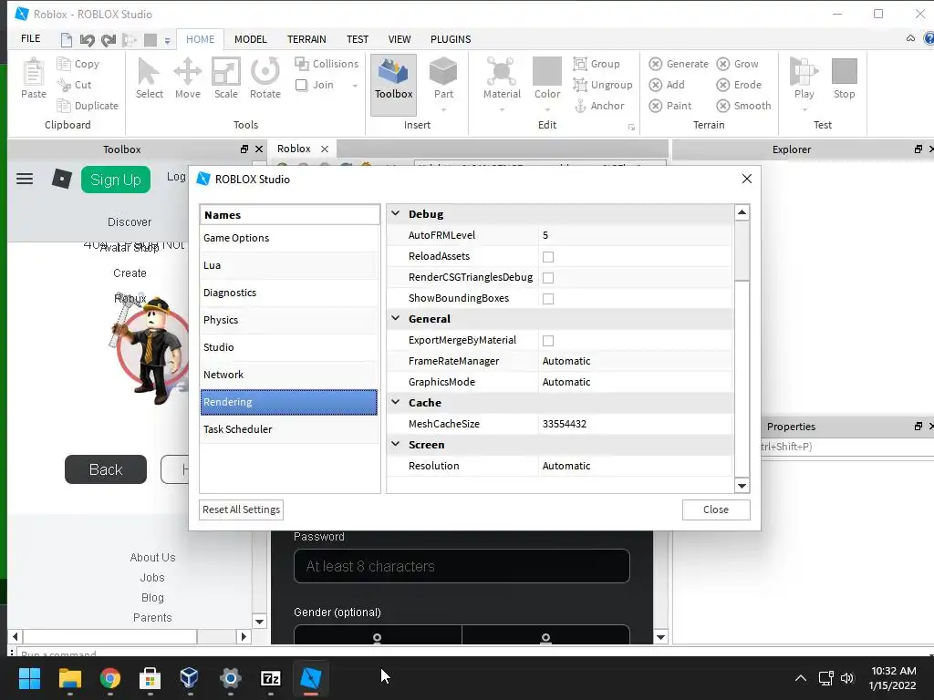Click the Reset All Settings button

pyautogui.click(x=241, y=510)
